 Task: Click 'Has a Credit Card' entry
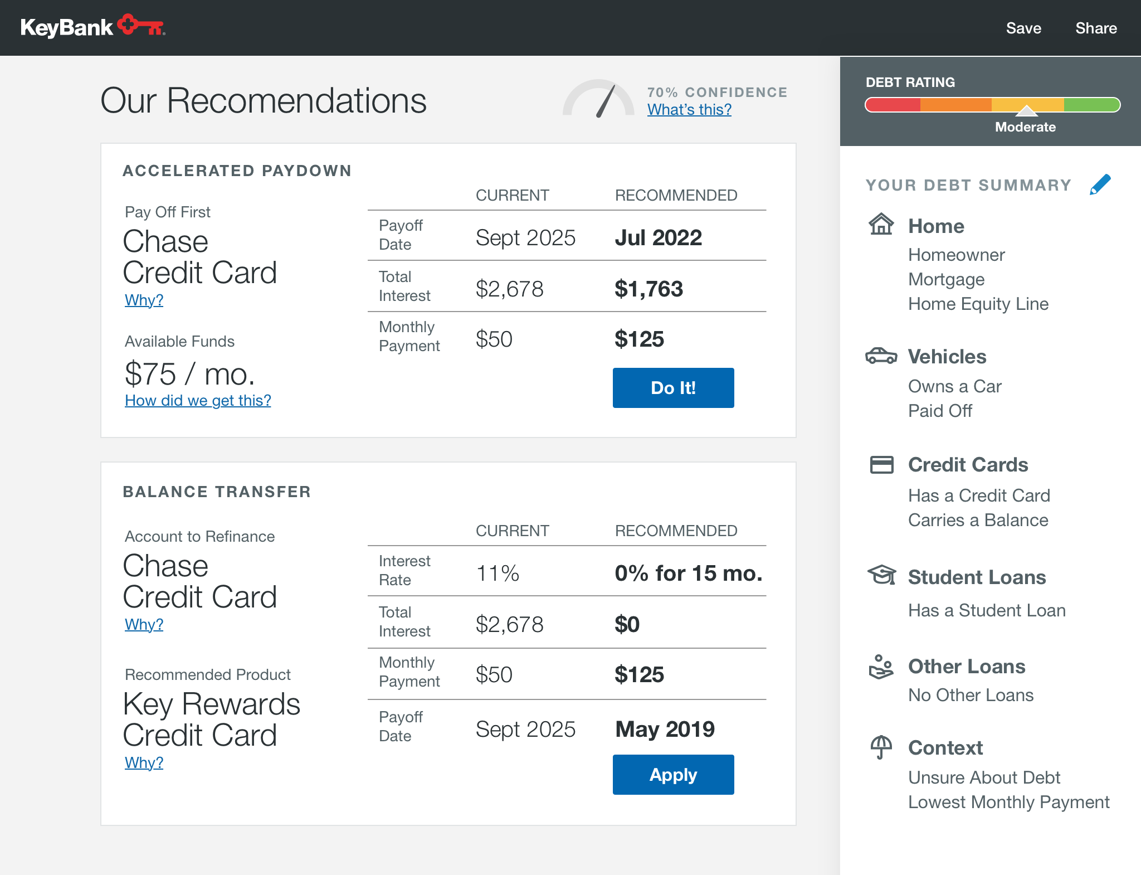979,495
